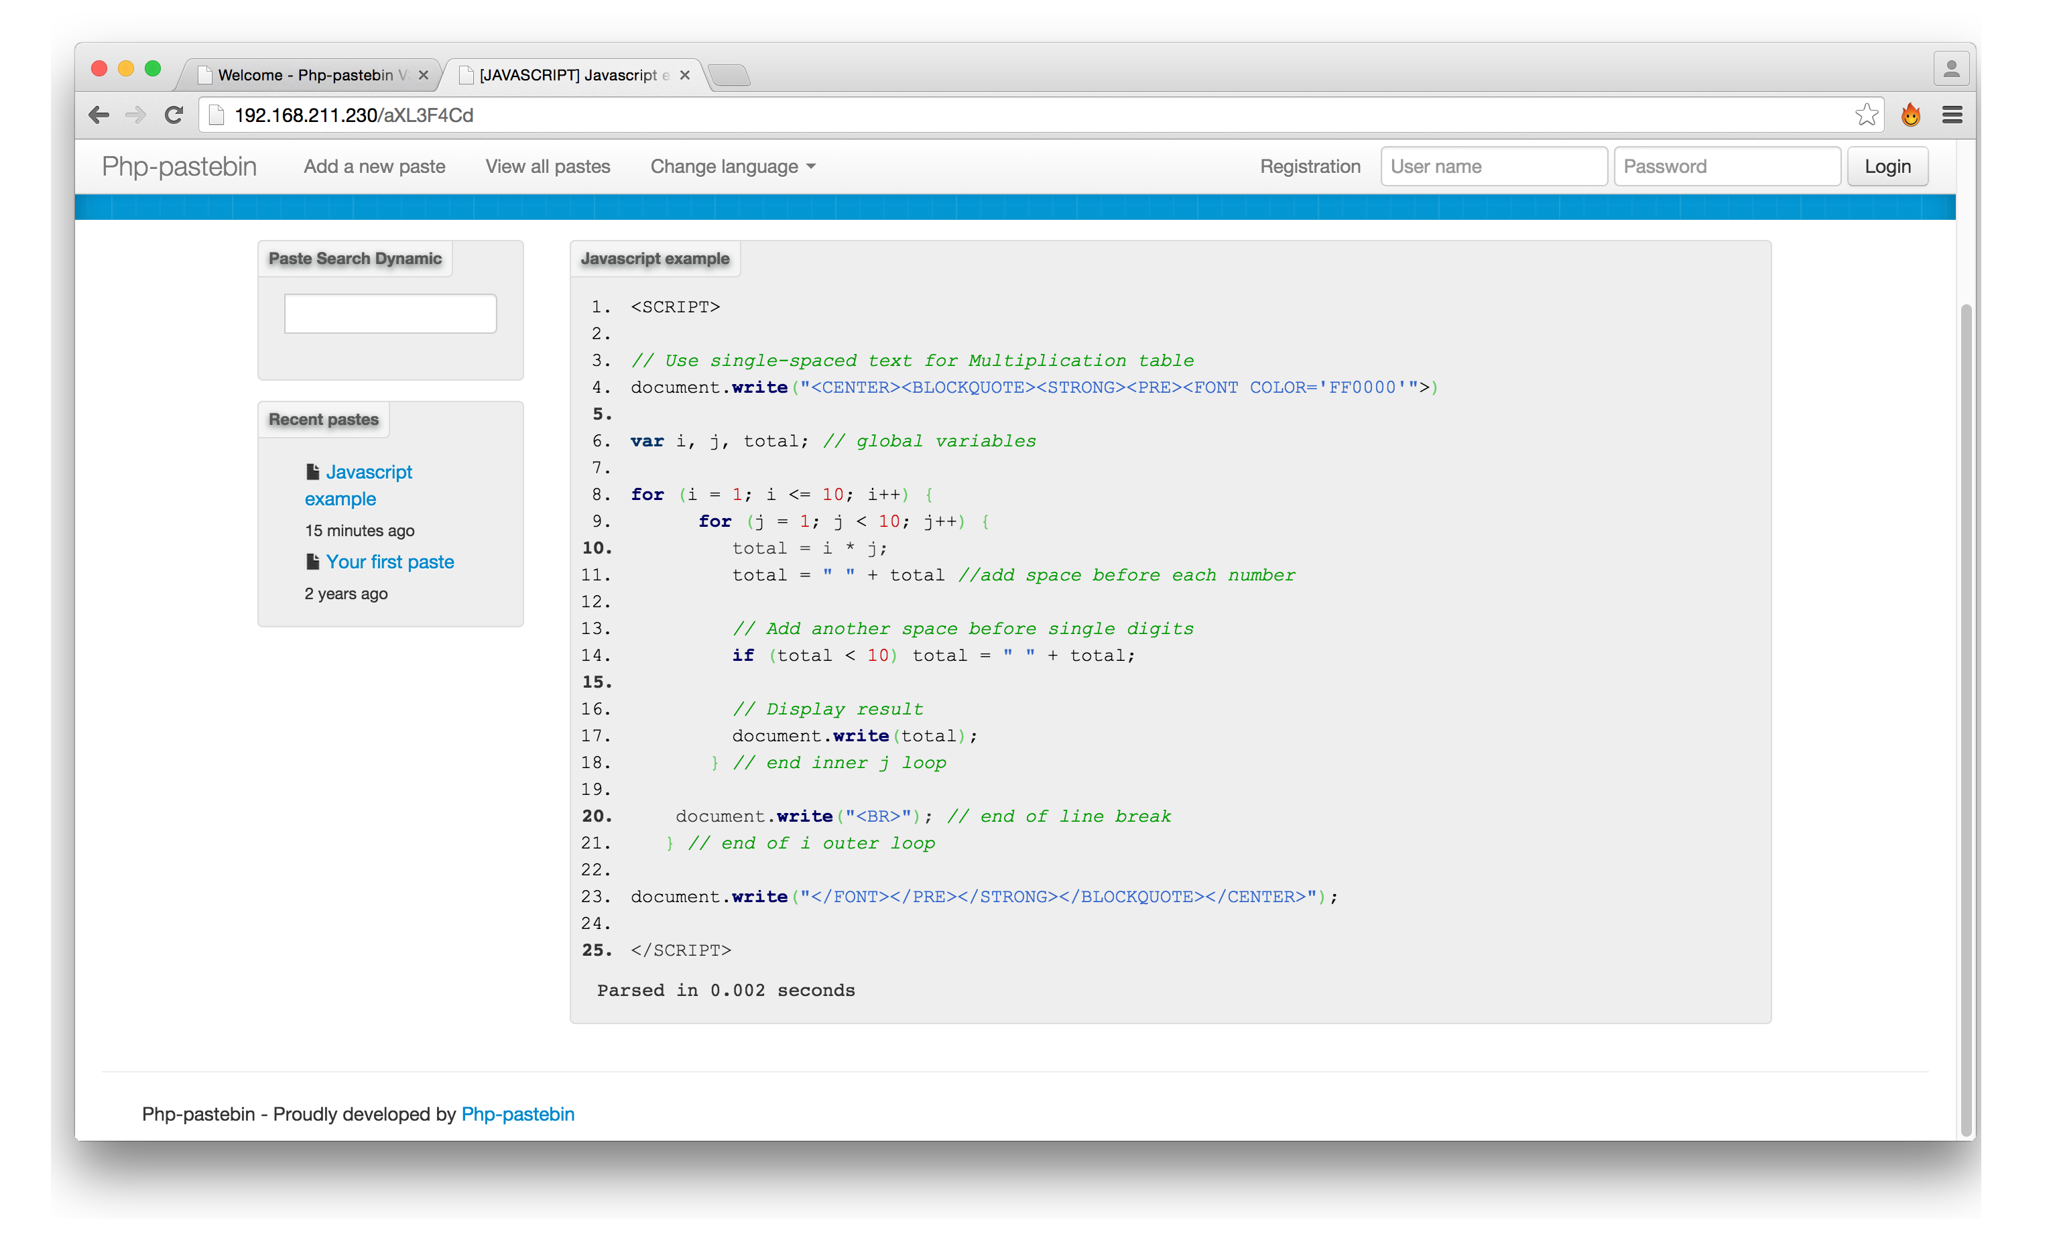Focus the Password field
The image size is (2051, 1248).
pos(1727,166)
